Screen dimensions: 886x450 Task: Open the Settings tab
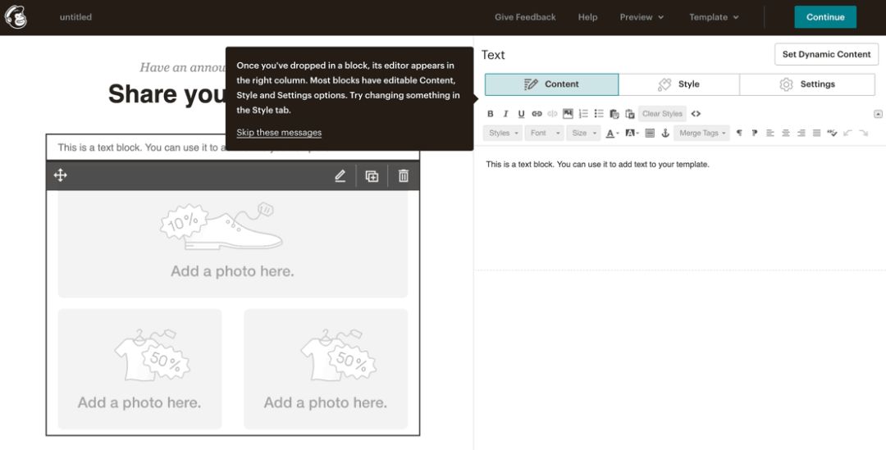(807, 84)
